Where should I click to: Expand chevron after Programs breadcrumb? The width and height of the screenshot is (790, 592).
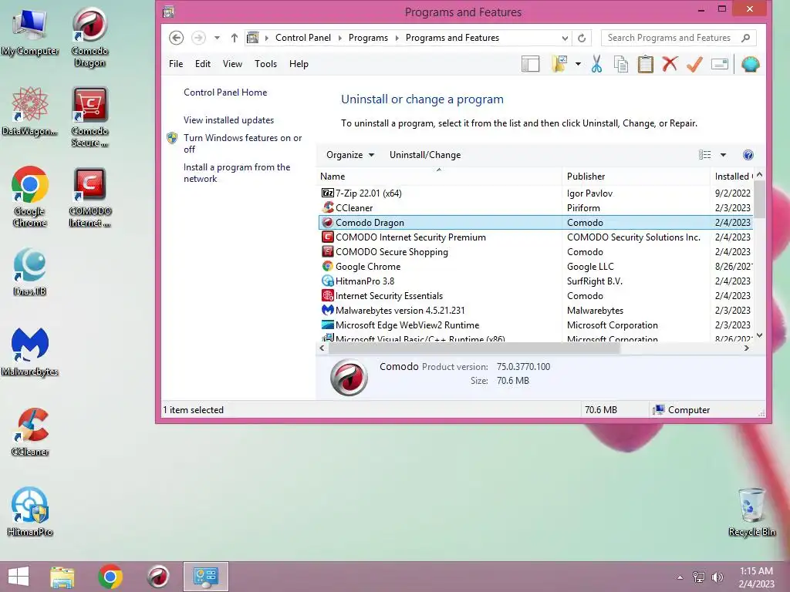pyautogui.click(x=397, y=38)
